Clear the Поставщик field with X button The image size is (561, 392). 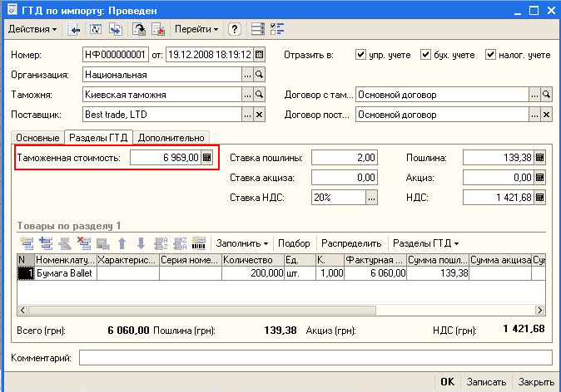click(x=259, y=115)
